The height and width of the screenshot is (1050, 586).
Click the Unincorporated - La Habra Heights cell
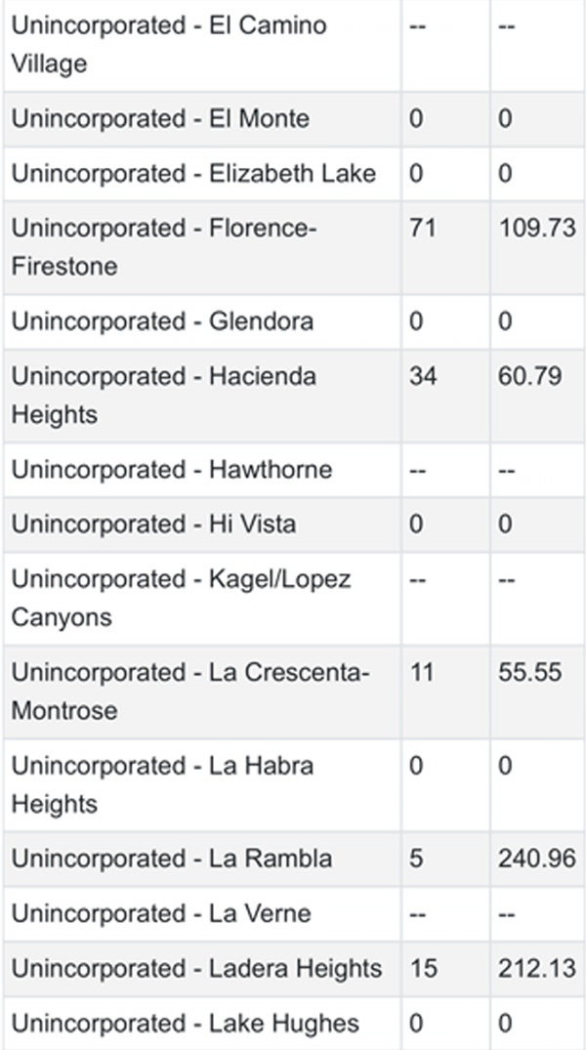[202, 785]
